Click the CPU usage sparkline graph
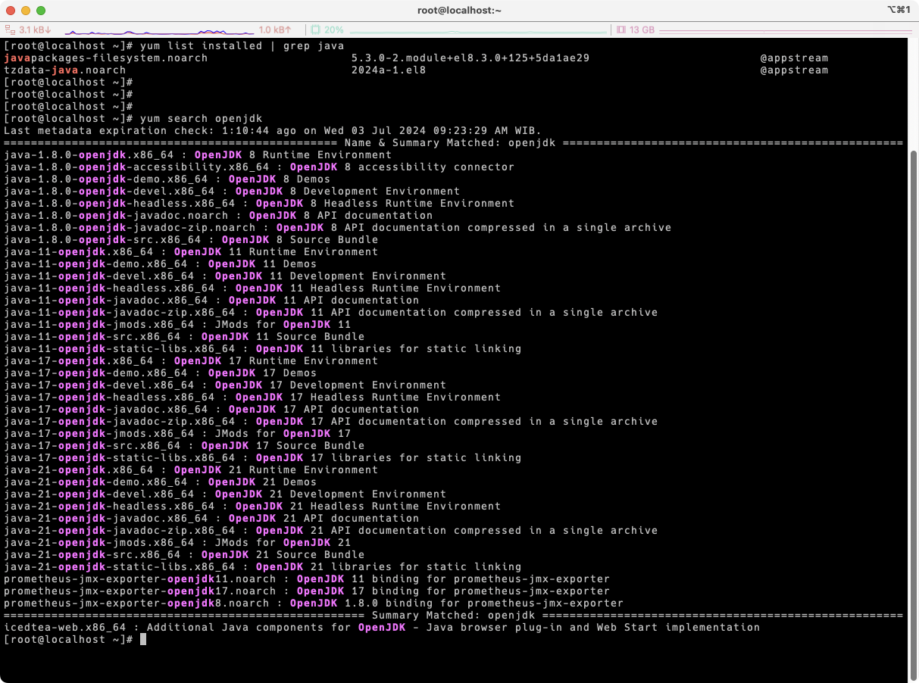 click(479, 31)
